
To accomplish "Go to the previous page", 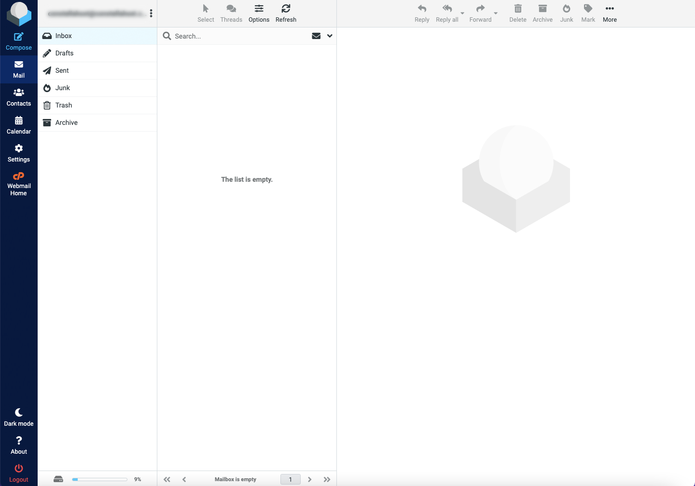I will tap(184, 479).
